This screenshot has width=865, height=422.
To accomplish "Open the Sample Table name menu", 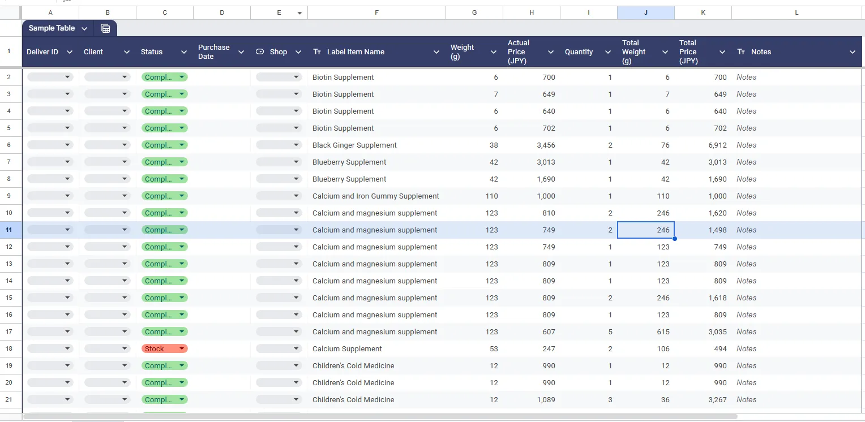I will click(84, 28).
